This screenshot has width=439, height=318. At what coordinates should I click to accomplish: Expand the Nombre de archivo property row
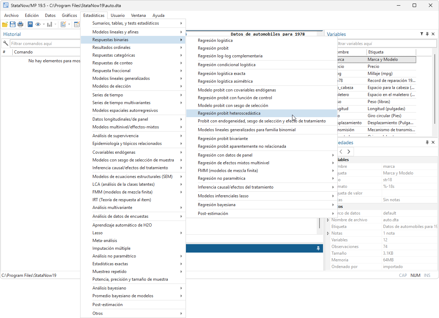(x=328, y=220)
